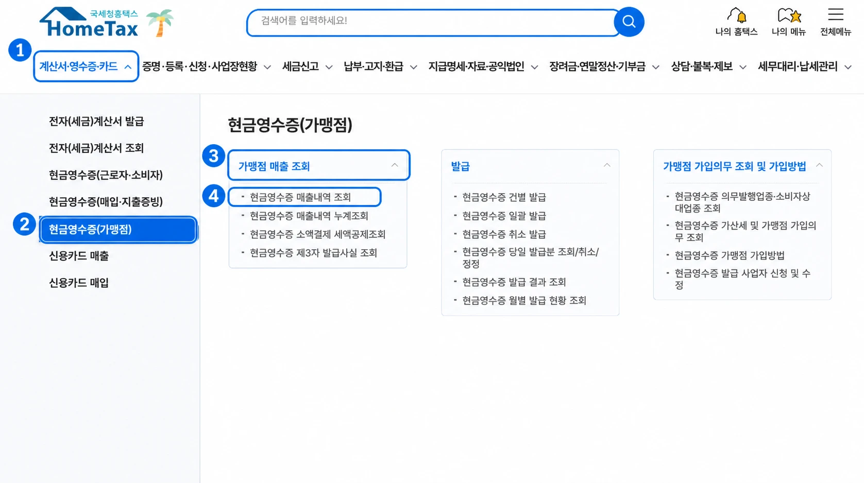Image resolution: width=864 pixels, height=483 pixels.
Task: Open 현금영수증 건별 발급 link
Action: (504, 197)
